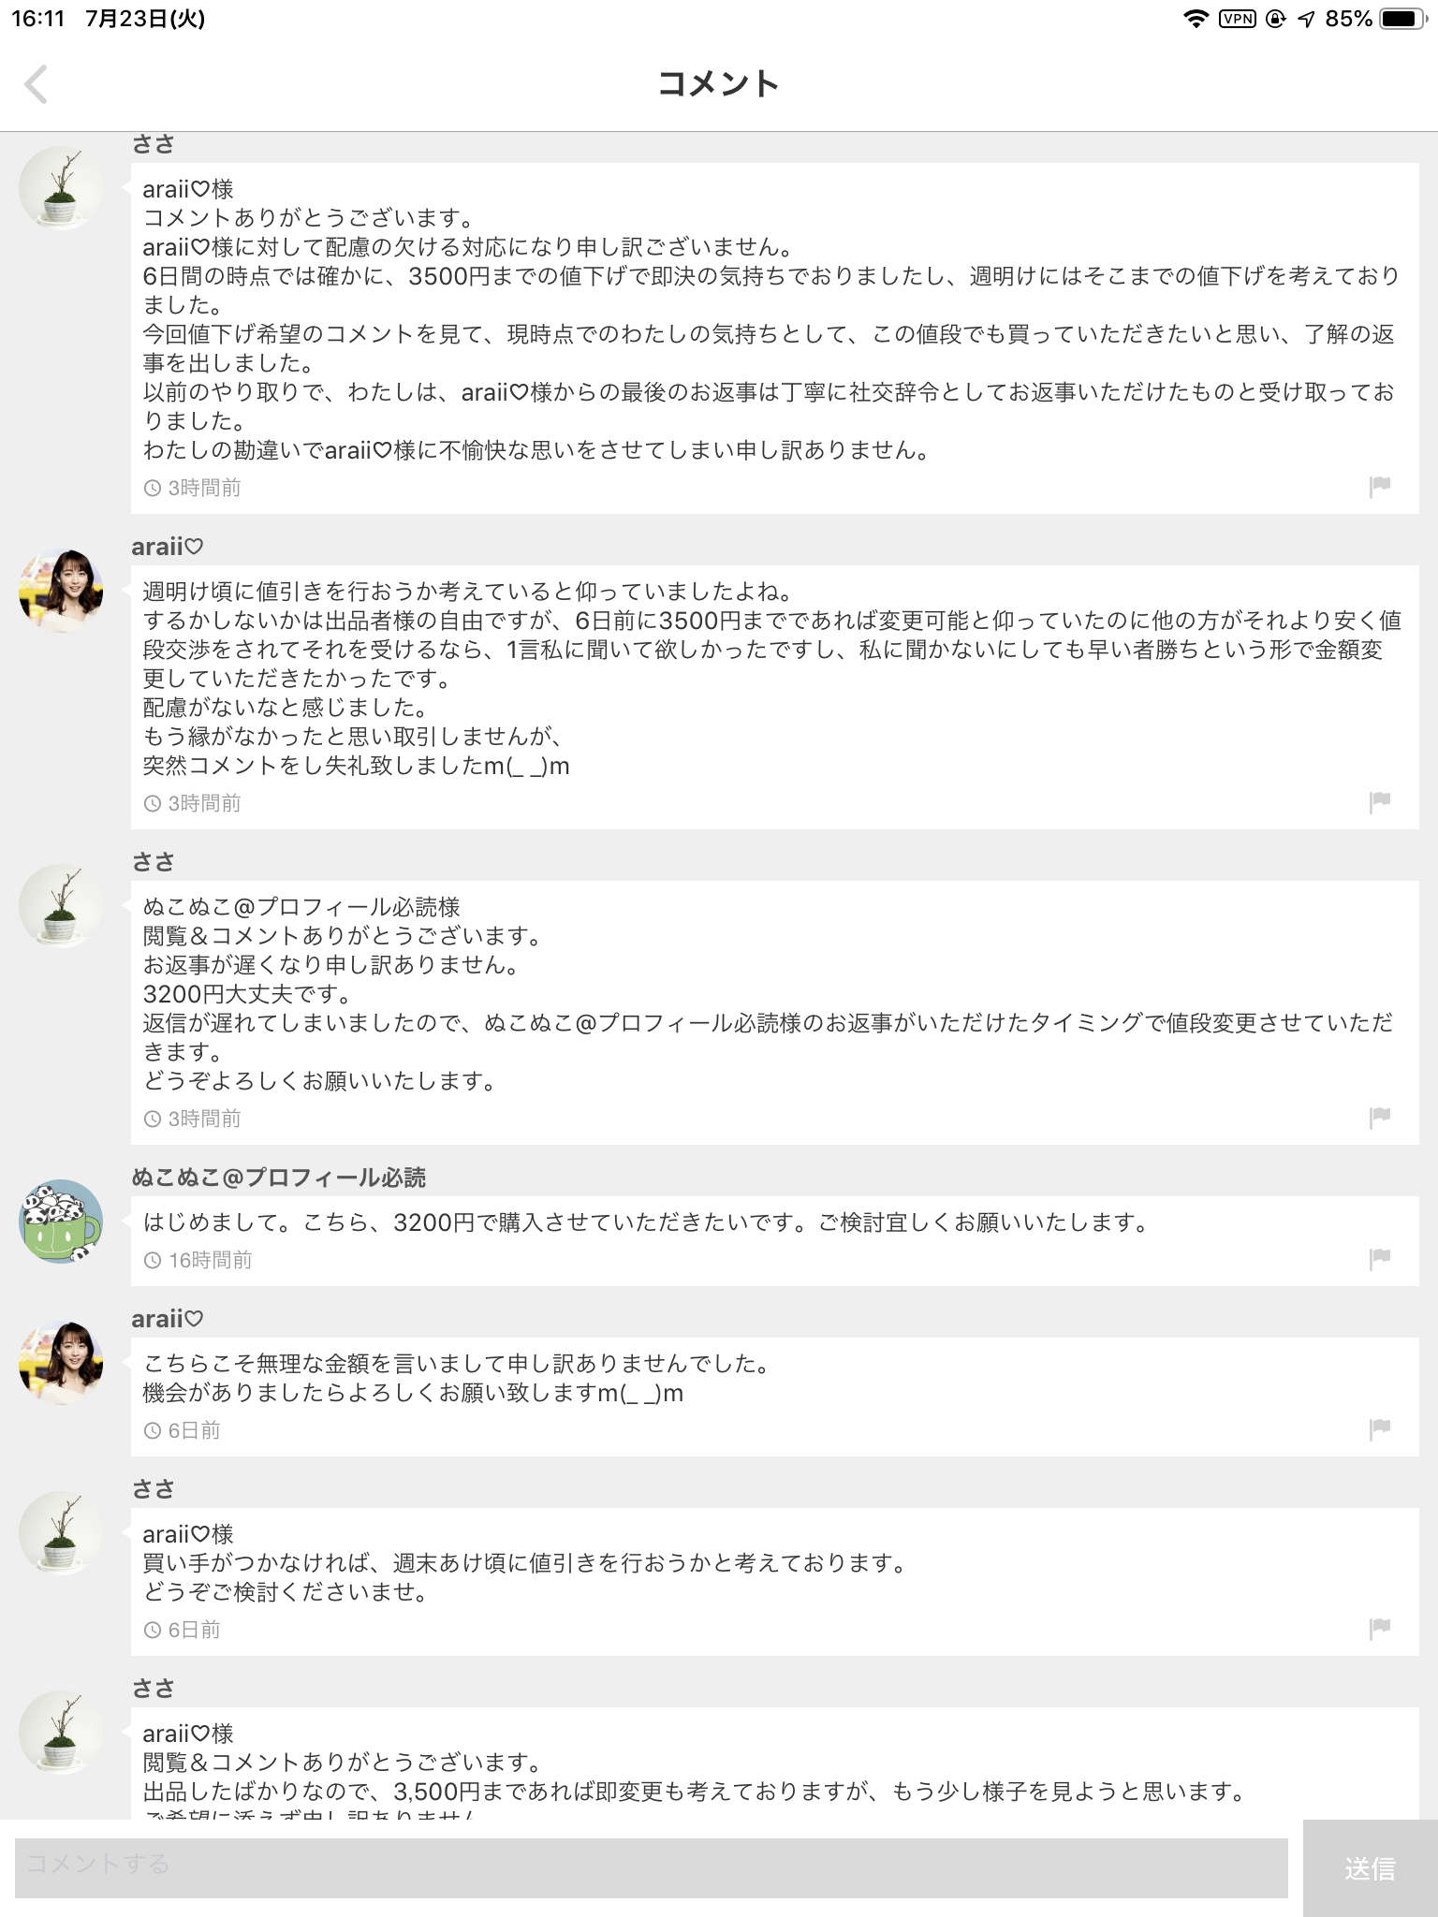Tap the comment input field

pos(651,1867)
